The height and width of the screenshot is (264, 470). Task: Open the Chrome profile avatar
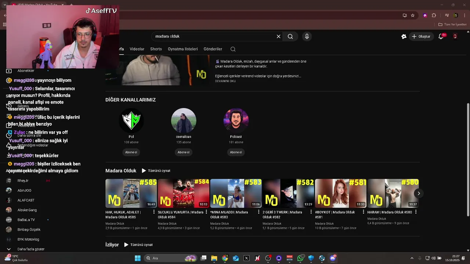pyautogui.click(x=456, y=15)
